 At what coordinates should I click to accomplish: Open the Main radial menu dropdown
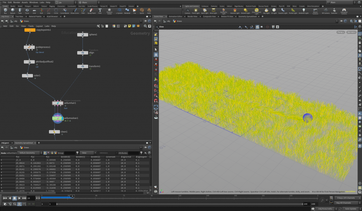(89, 2)
